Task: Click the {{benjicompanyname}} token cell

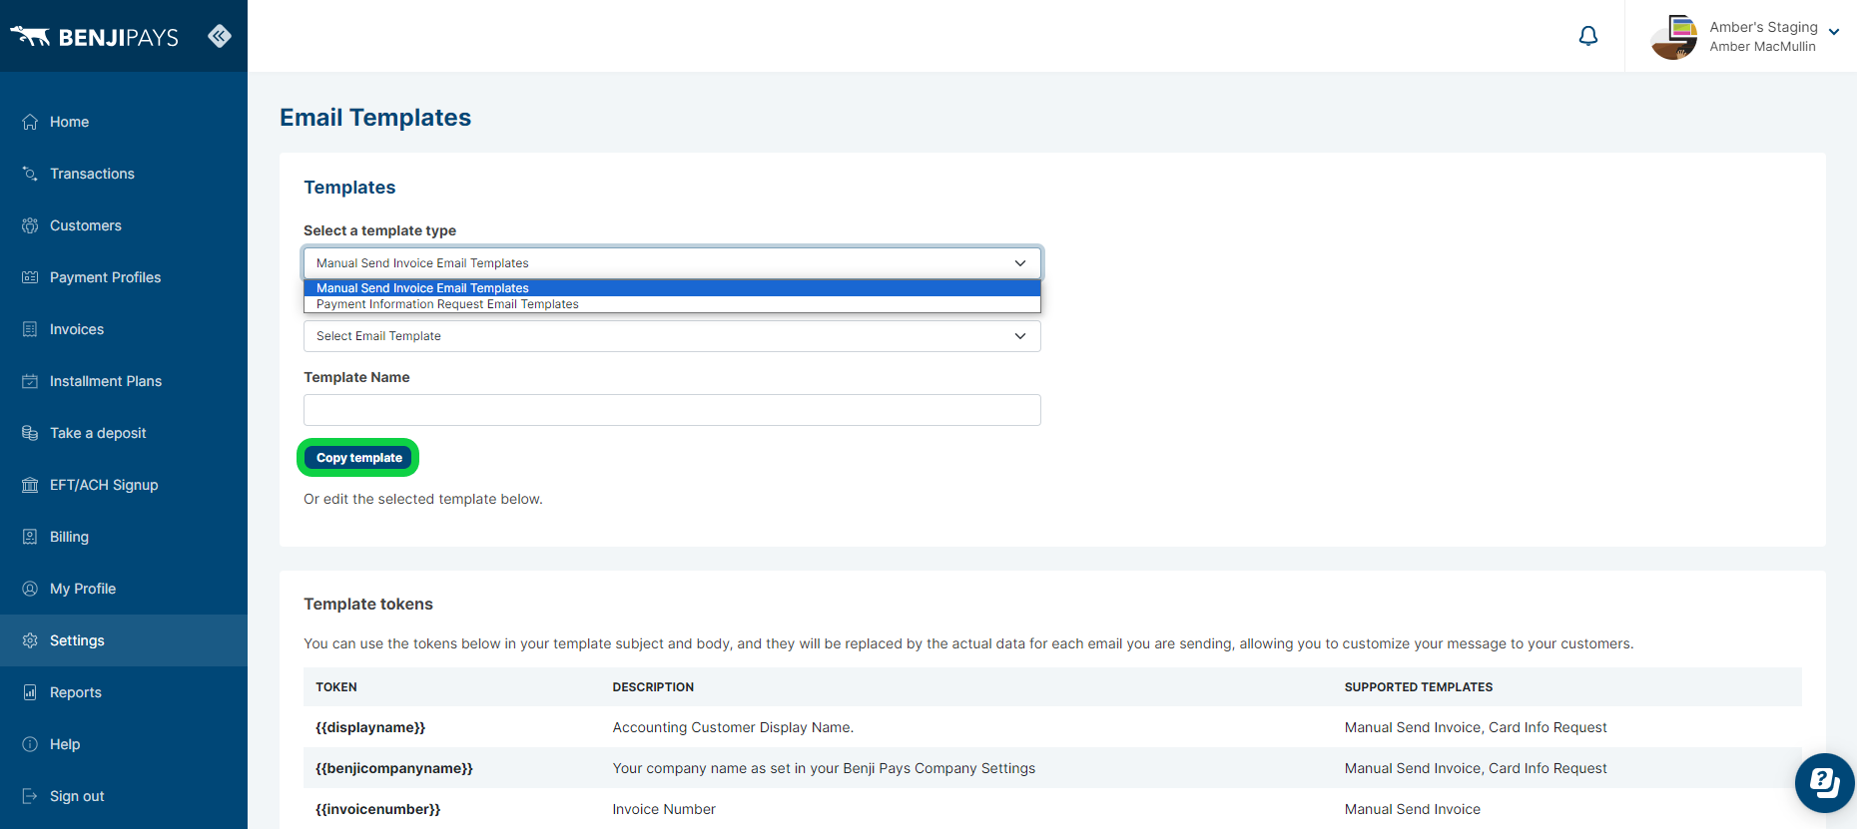Action: point(394,768)
